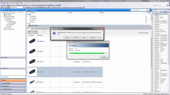Click the New button in the toolbar
Viewport: 170px width, 95px height.
[3, 5]
